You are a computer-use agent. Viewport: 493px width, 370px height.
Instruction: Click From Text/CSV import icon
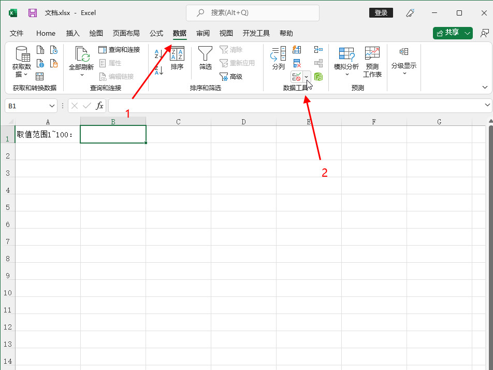(40, 50)
